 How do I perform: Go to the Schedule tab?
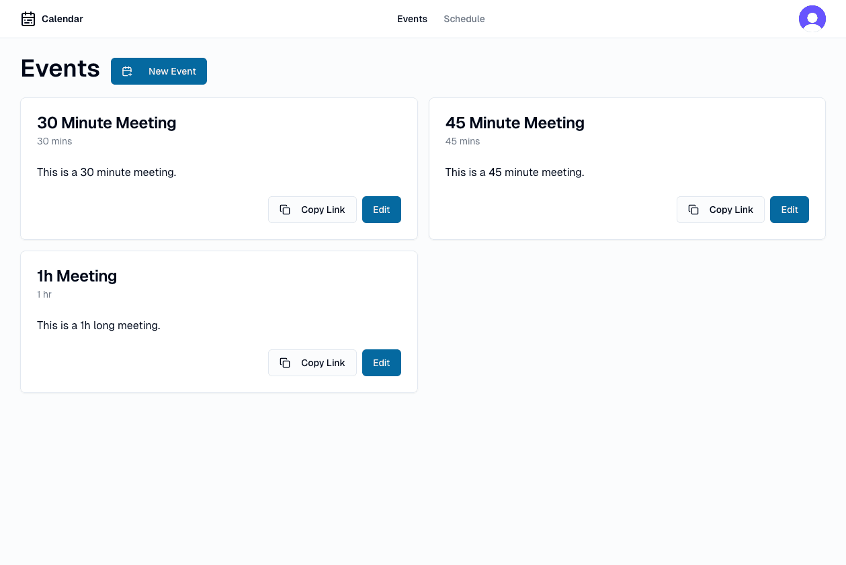pyautogui.click(x=464, y=19)
